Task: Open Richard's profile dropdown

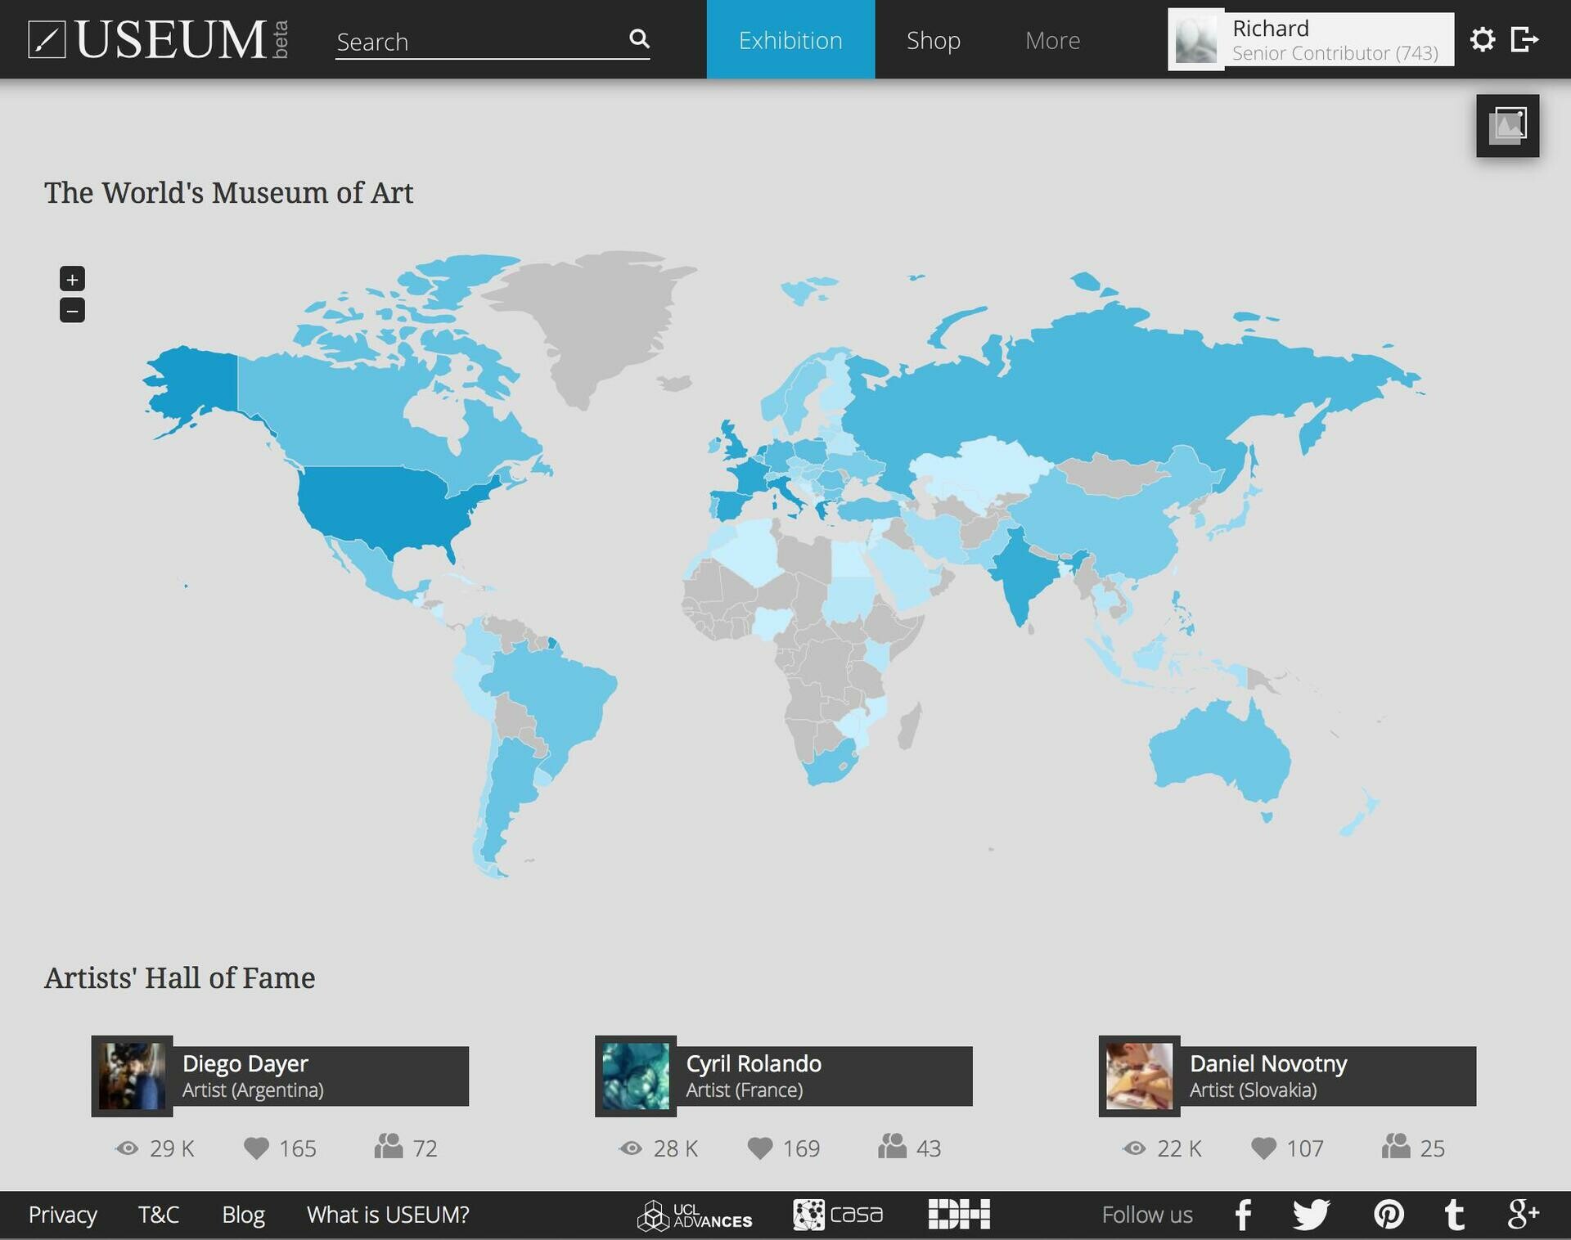Action: click(1310, 39)
